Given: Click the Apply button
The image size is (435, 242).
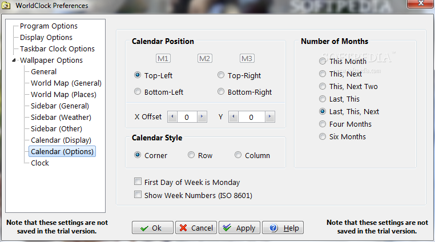Looking at the screenshot, I should pos(239,228).
